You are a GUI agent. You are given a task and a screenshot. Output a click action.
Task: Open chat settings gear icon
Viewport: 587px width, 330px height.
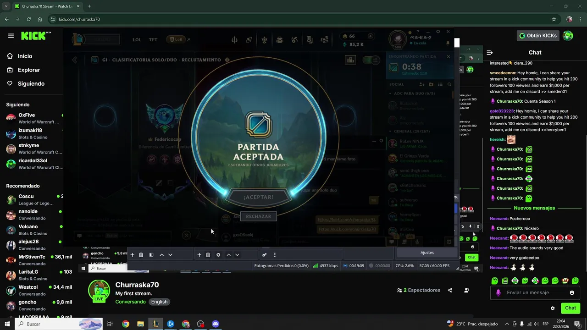pyautogui.click(x=553, y=308)
